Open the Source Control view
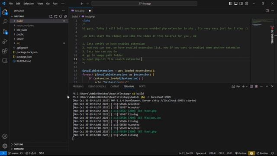The width and height of the screenshot is (277, 156). pos(5,32)
